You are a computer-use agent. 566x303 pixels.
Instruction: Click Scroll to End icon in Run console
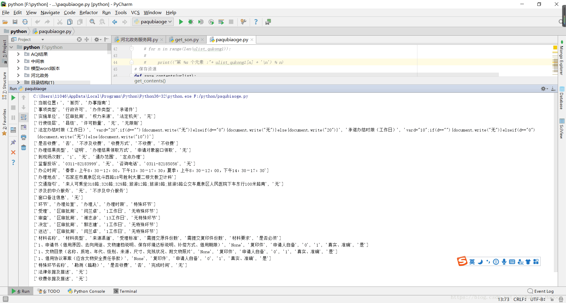24,127
